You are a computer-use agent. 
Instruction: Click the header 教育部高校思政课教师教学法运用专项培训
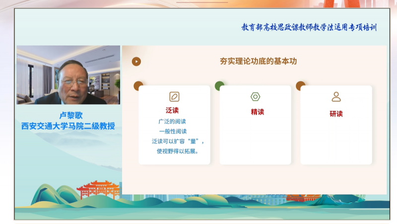point(309,28)
